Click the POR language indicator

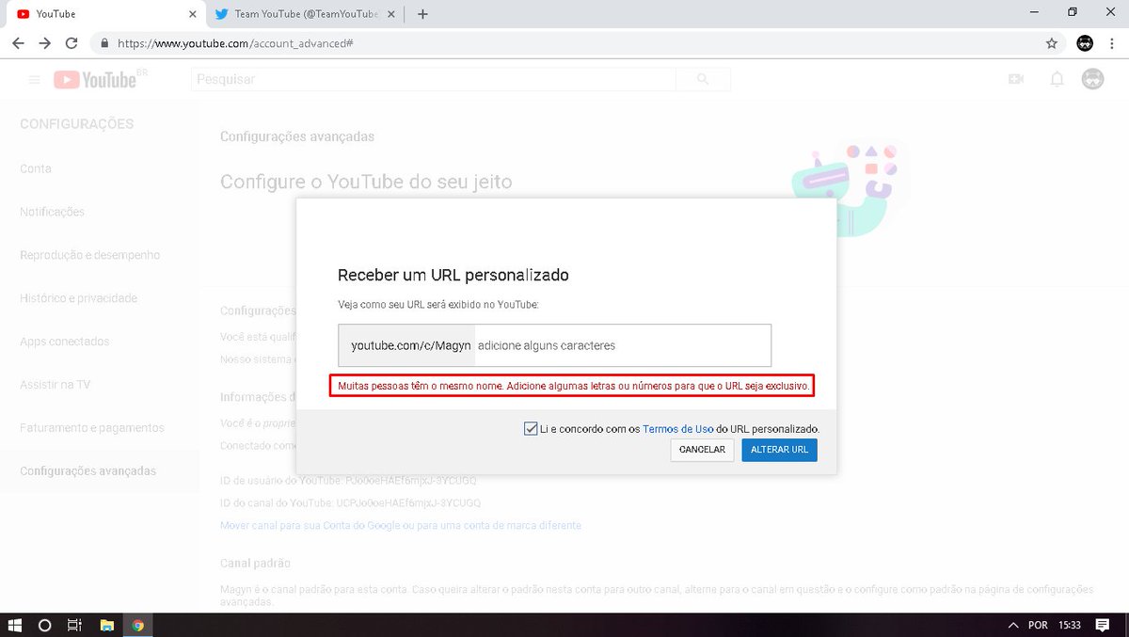pyautogui.click(x=1038, y=625)
